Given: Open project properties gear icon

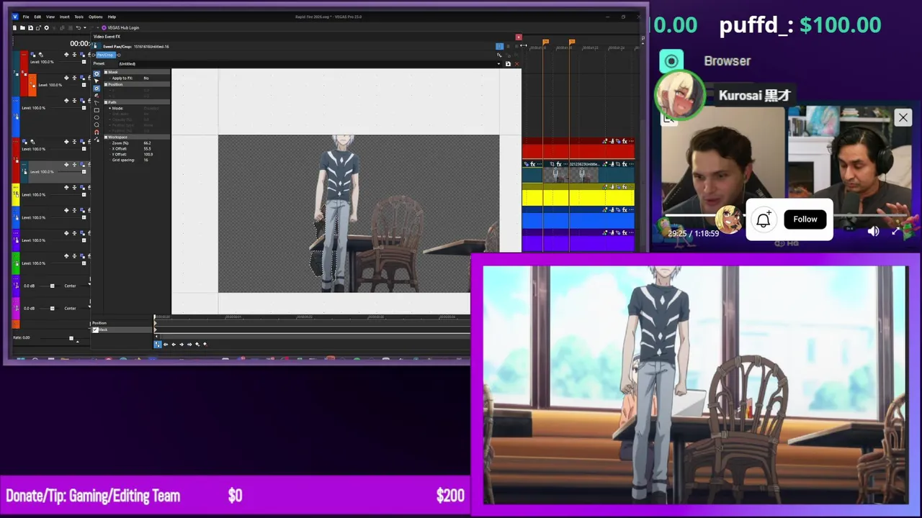Looking at the screenshot, I should (x=47, y=27).
